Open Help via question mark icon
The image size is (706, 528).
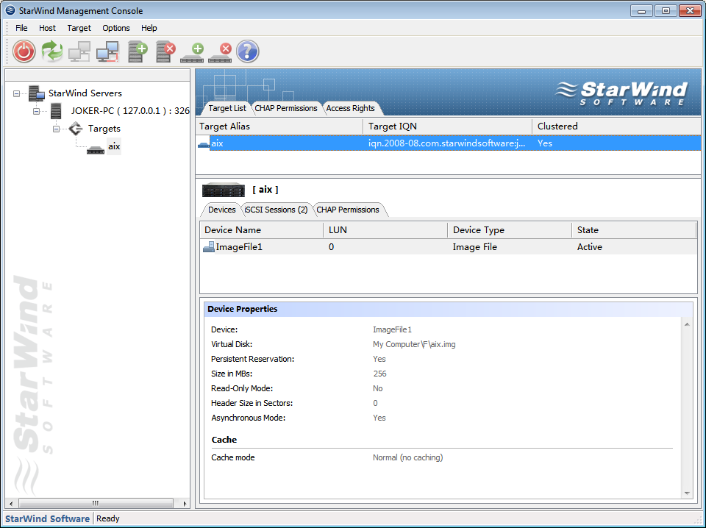tap(248, 51)
